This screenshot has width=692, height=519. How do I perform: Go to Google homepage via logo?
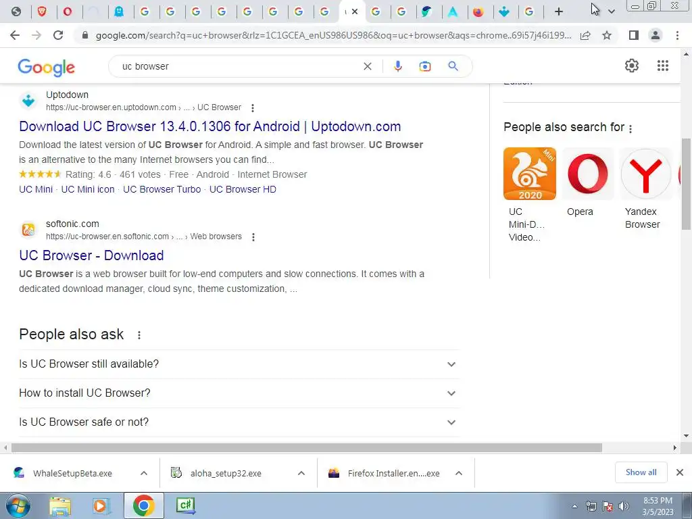47,67
